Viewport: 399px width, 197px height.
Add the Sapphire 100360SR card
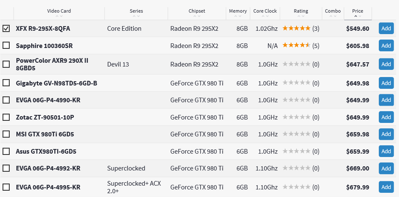click(386, 45)
